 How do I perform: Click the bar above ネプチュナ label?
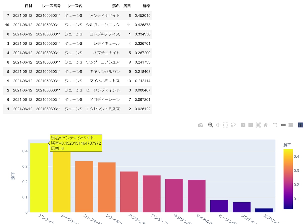pyautogui.click(x=129, y=192)
